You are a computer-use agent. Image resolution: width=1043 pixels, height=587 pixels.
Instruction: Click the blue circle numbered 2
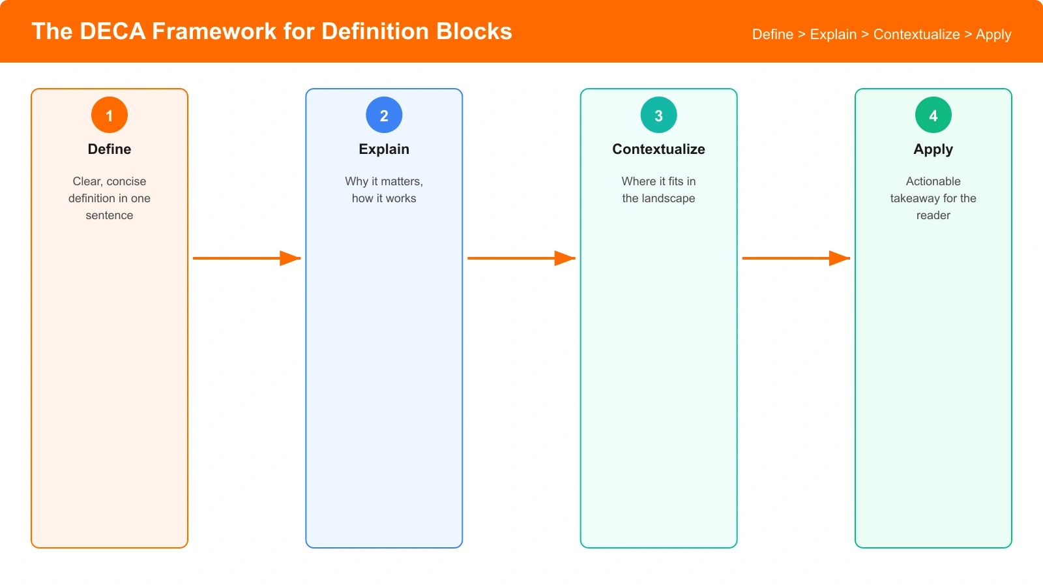(x=384, y=114)
